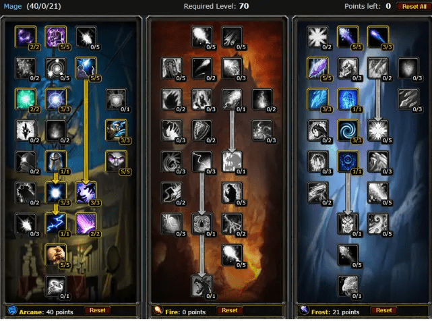Click the Arcane Power lightning talent icon

(55, 223)
